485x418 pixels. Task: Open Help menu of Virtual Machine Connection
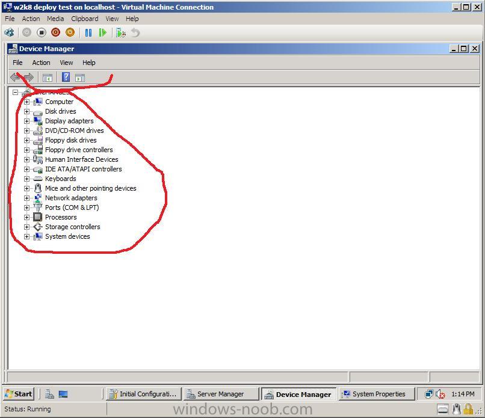(132, 19)
